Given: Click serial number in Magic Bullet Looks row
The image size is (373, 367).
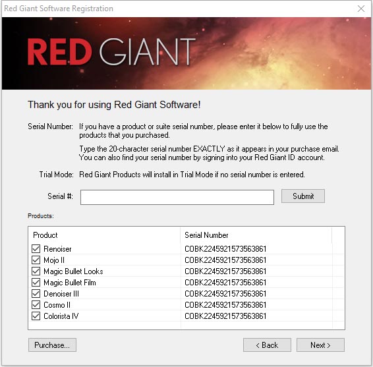Looking at the screenshot, I should pos(225,271).
